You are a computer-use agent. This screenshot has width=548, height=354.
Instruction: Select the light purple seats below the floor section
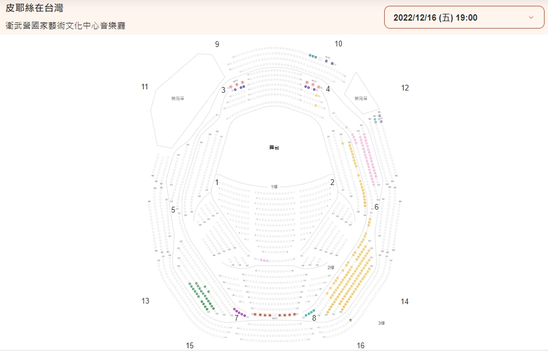(x=264, y=261)
